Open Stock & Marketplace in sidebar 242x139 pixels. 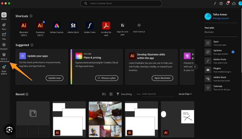click(x=4, y=57)
